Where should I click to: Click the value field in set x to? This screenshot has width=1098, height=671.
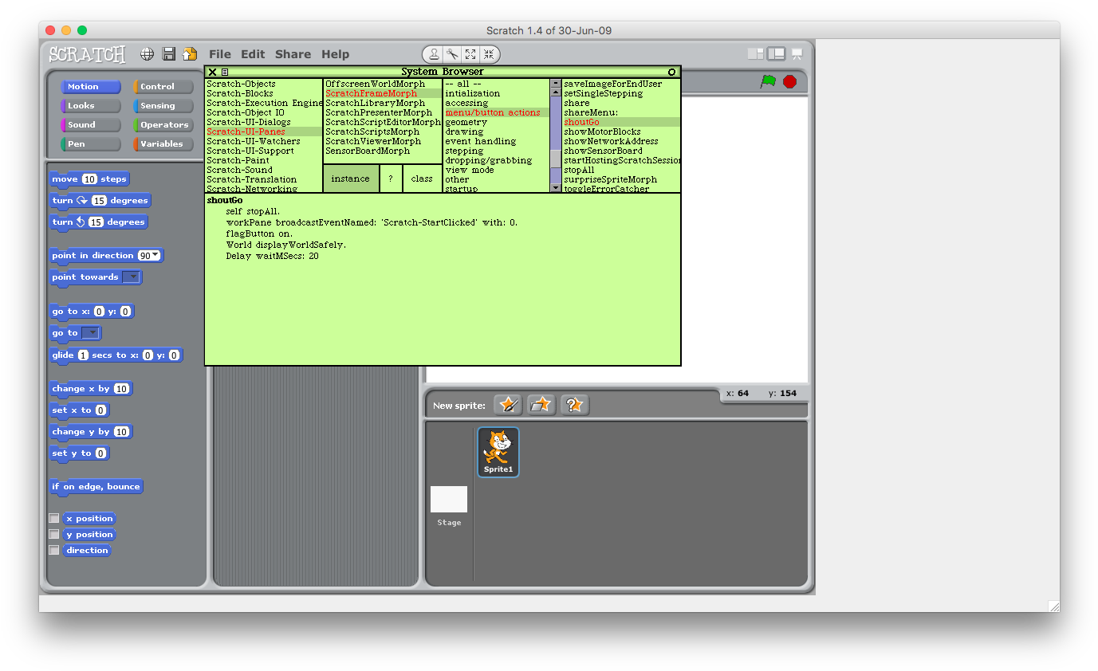click(x=100, y=410)
